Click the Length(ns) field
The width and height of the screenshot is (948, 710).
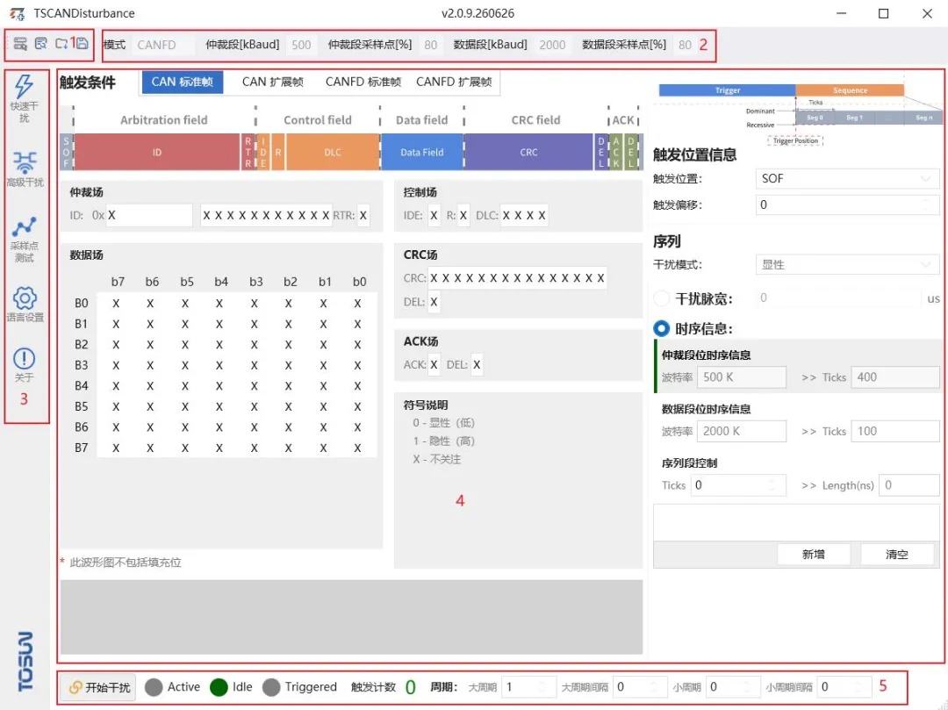908,485
